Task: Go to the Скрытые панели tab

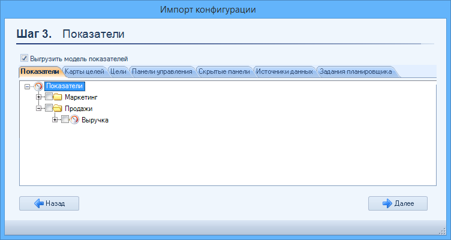Action: pos(224,71)
